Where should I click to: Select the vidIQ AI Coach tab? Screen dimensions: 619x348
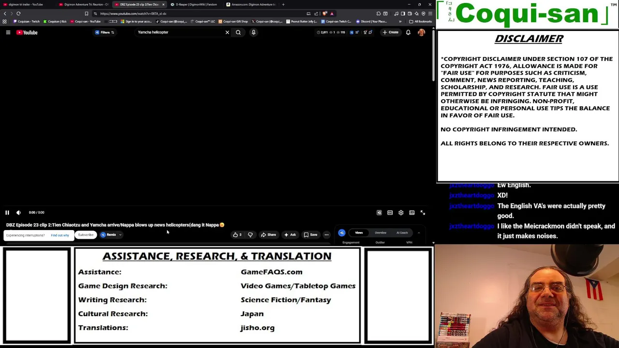click(x=402, y=233)
